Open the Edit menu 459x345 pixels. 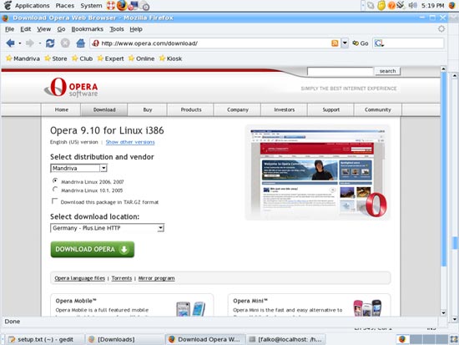pyautogui.click(x=26, y=29)
